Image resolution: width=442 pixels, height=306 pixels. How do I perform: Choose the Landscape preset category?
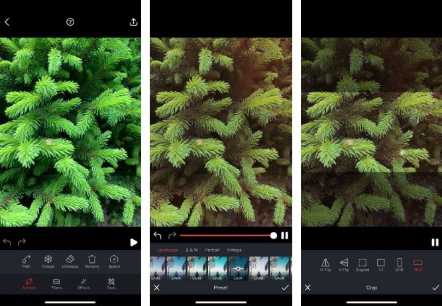click(168, 250)
